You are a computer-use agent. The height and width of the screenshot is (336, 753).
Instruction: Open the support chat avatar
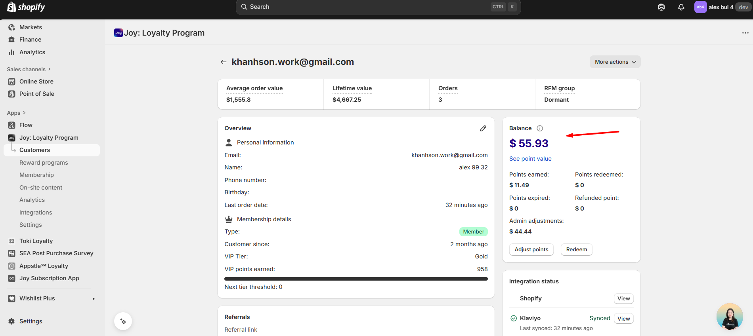729,317
